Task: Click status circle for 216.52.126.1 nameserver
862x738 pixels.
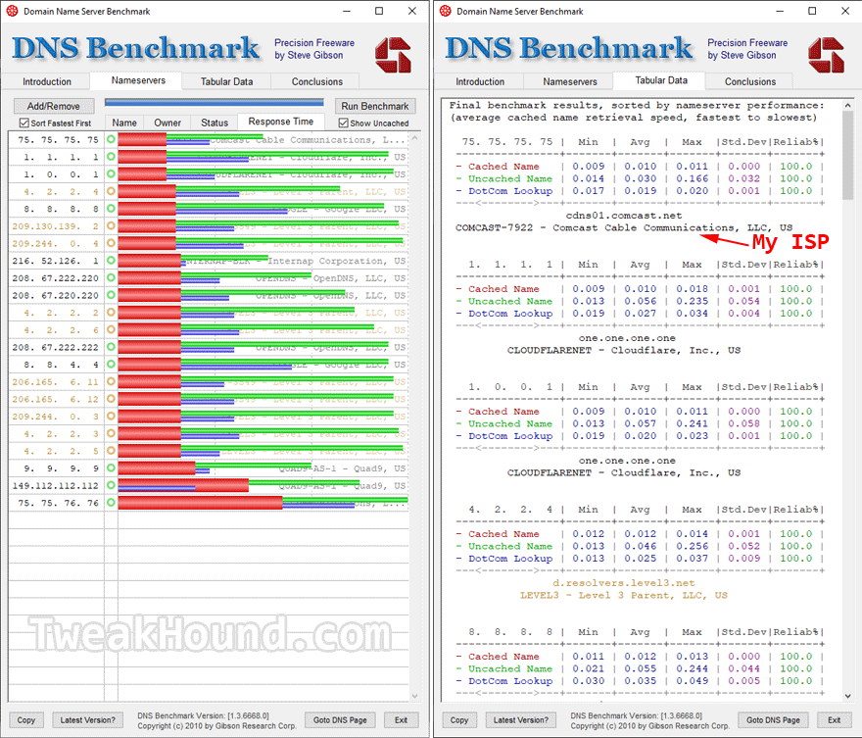Action: 111,261
